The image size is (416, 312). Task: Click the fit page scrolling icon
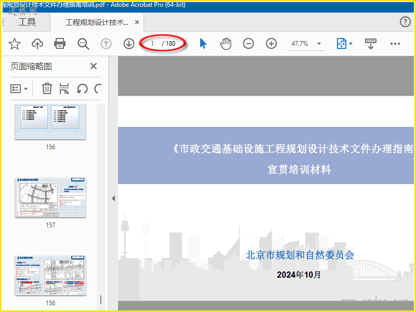[342, 44]
